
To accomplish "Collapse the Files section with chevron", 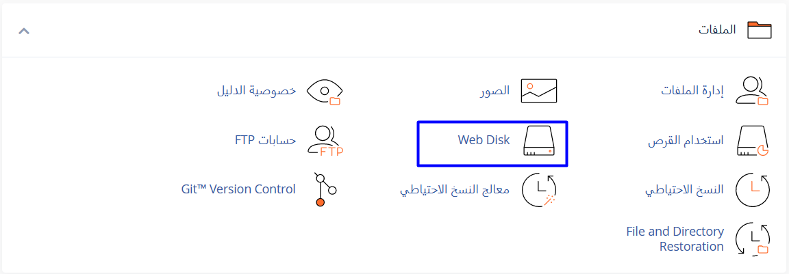I will pos(24,31).
